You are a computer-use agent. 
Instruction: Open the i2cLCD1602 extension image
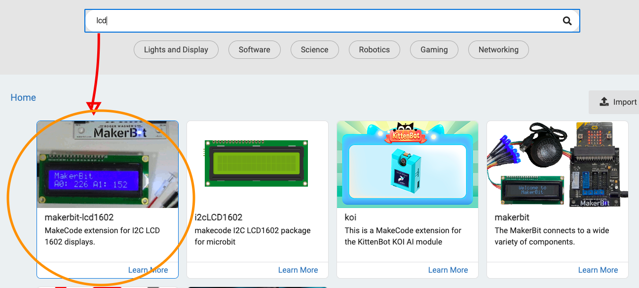(258, 165)
